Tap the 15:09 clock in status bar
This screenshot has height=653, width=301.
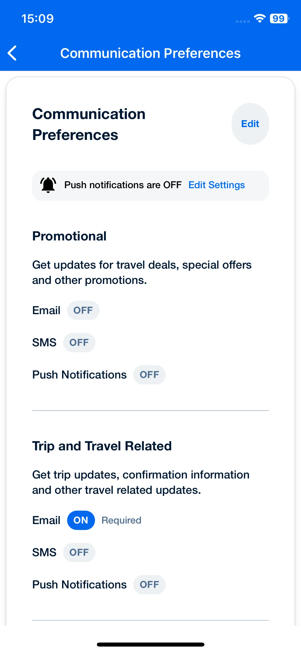[38, 19]
